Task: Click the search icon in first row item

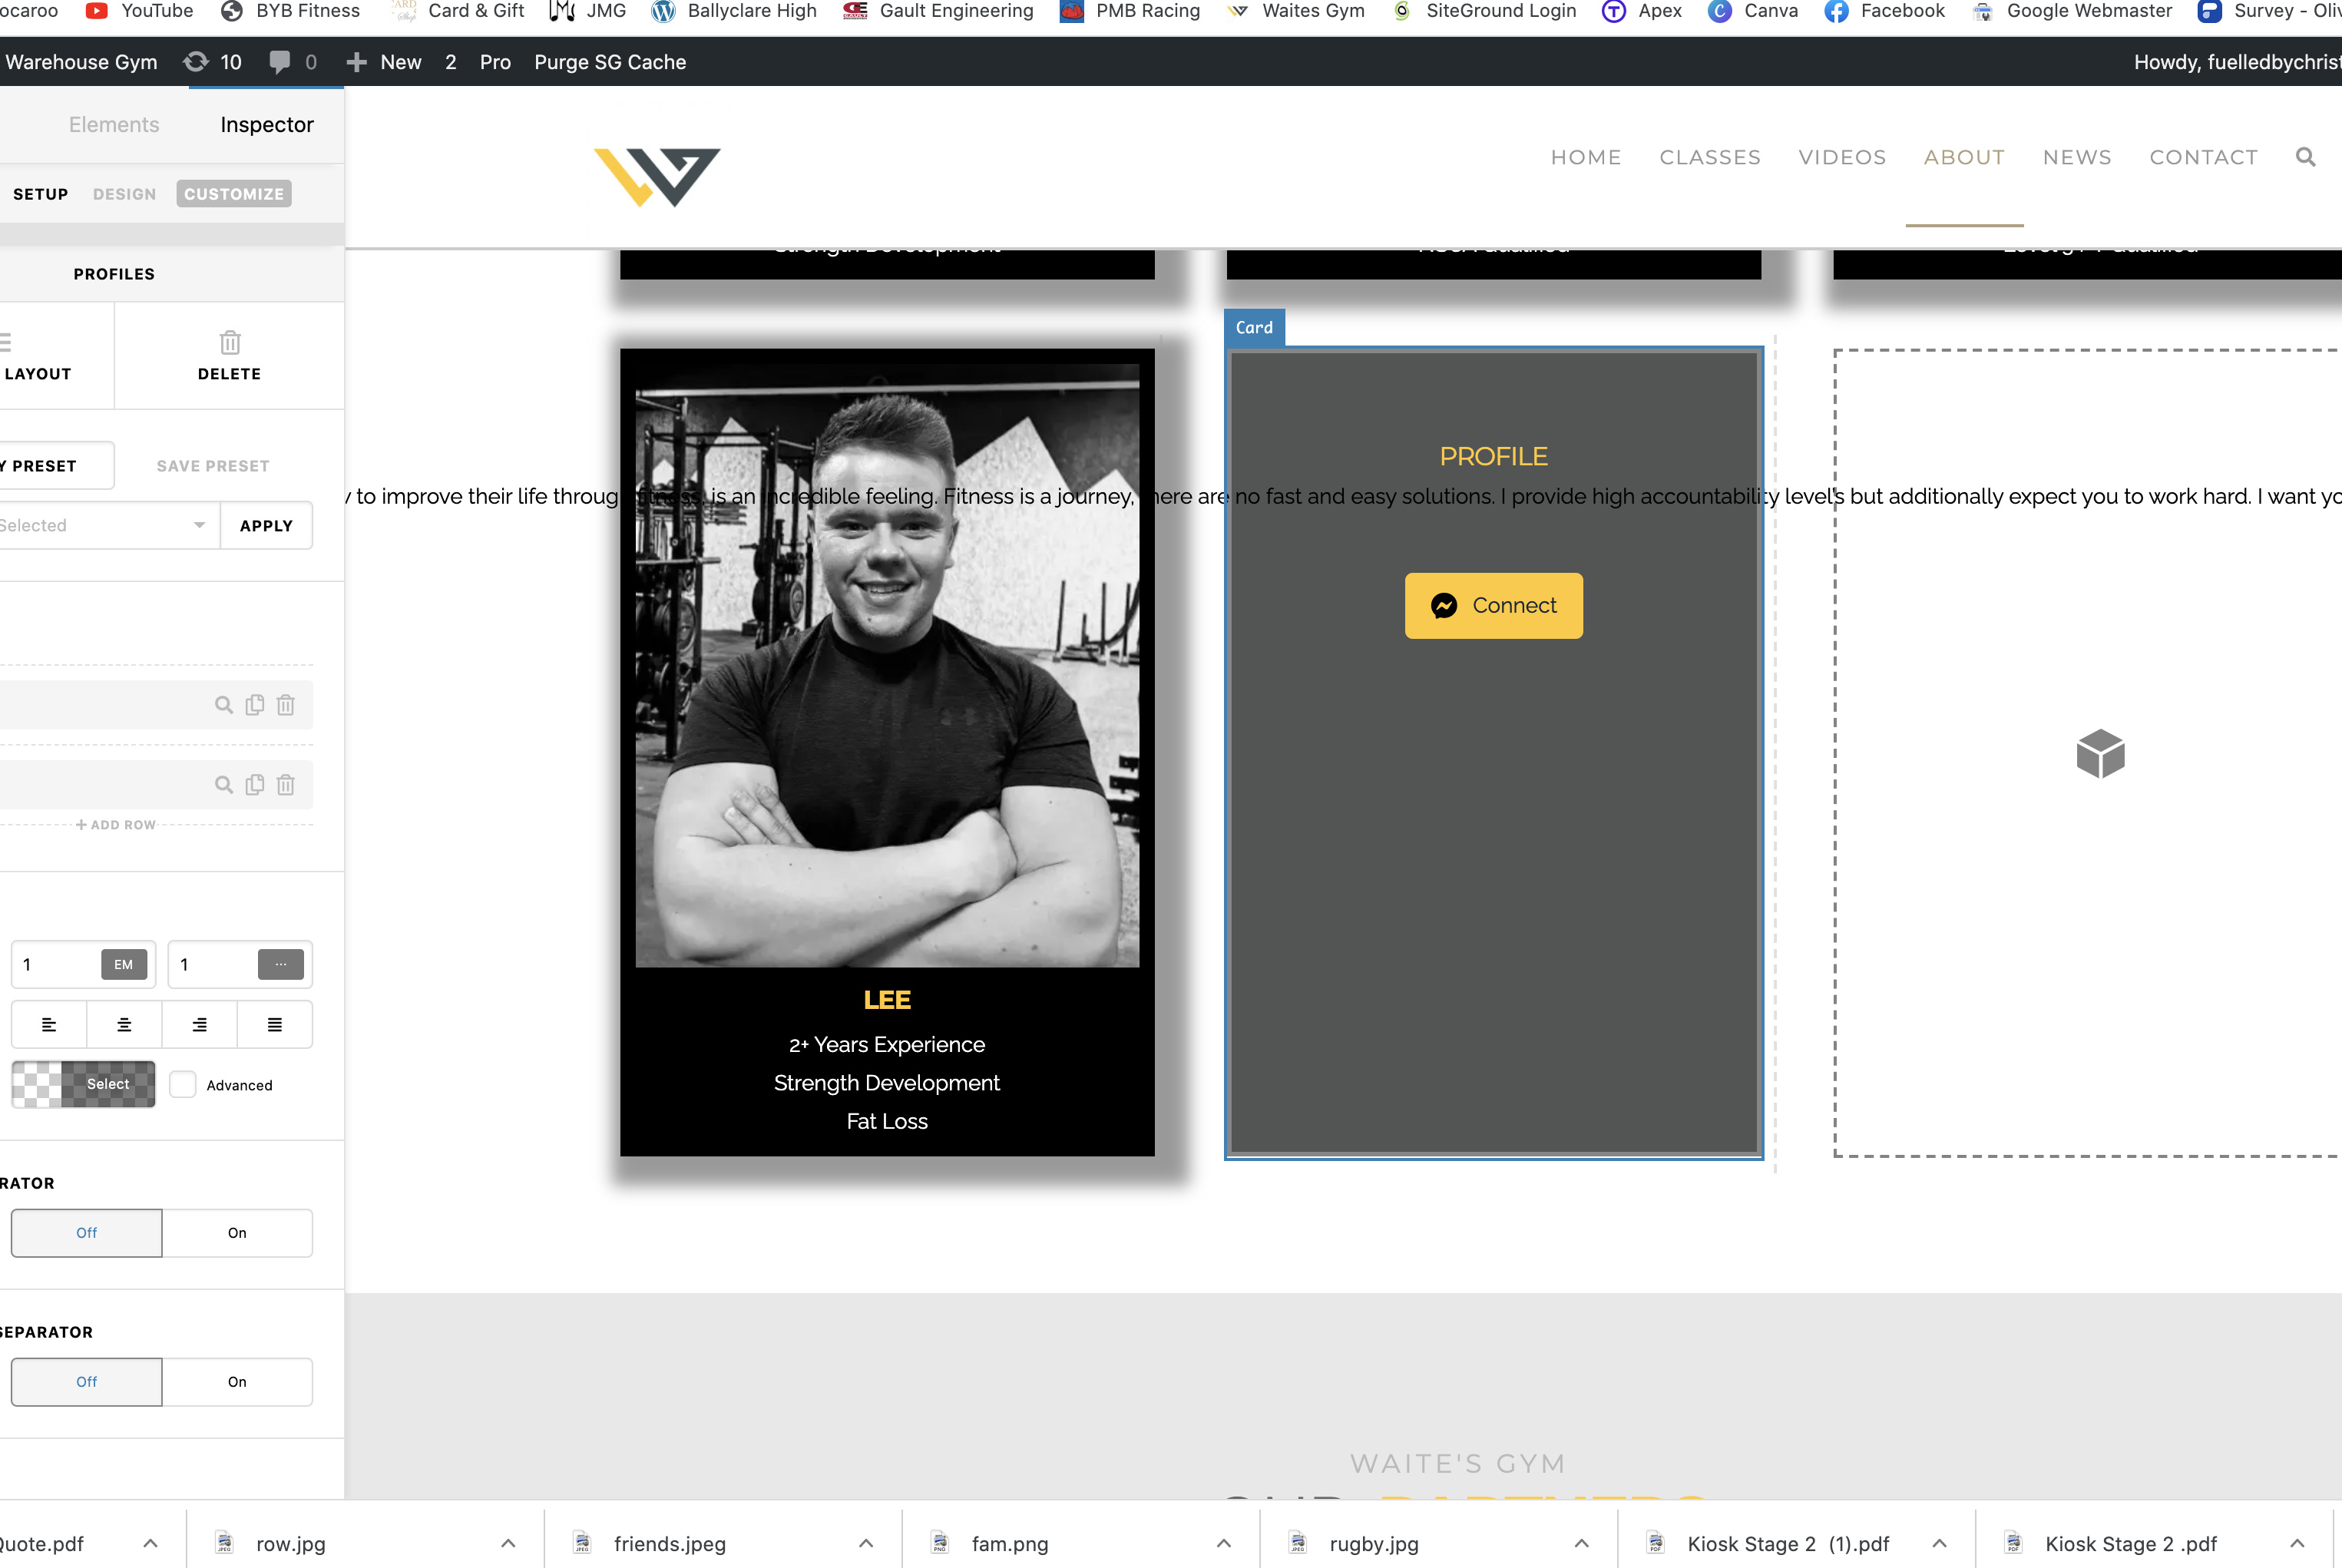Action: point(224,705)
